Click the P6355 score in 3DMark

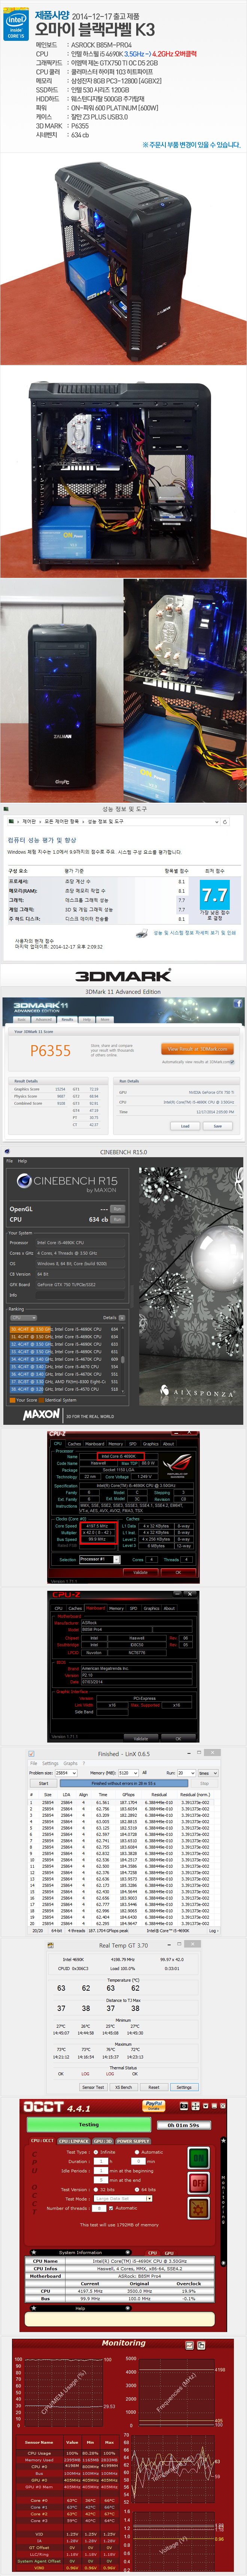pyautogui.click(x=50, y=1051)
